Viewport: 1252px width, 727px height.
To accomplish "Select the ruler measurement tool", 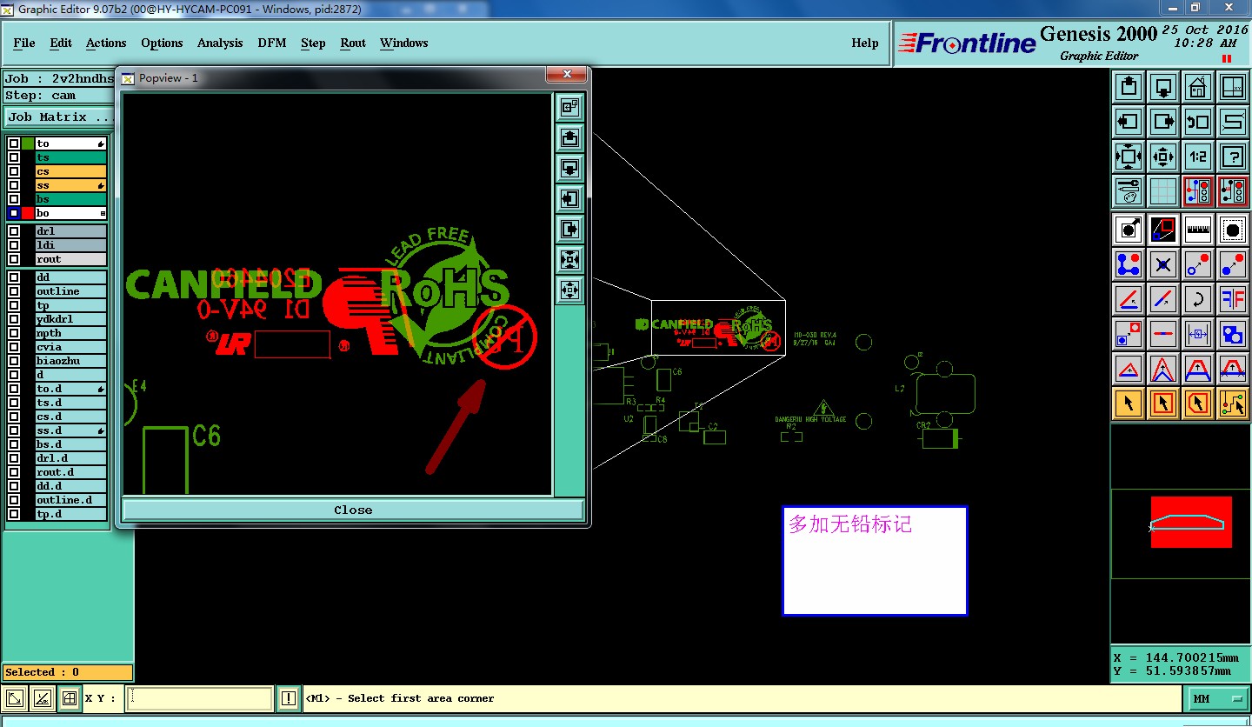I will (x=1198, y=230).
